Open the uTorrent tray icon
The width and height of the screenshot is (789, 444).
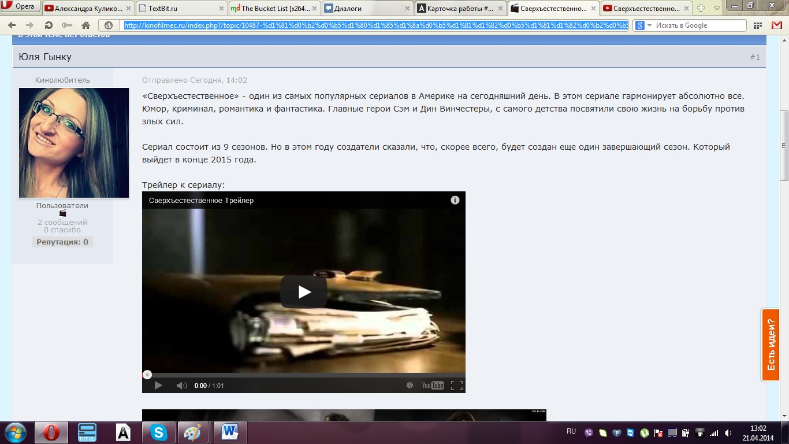pos(645,432)
